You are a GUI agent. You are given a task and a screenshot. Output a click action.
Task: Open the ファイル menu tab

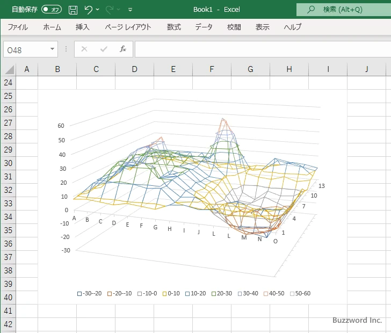pos(18,27)
